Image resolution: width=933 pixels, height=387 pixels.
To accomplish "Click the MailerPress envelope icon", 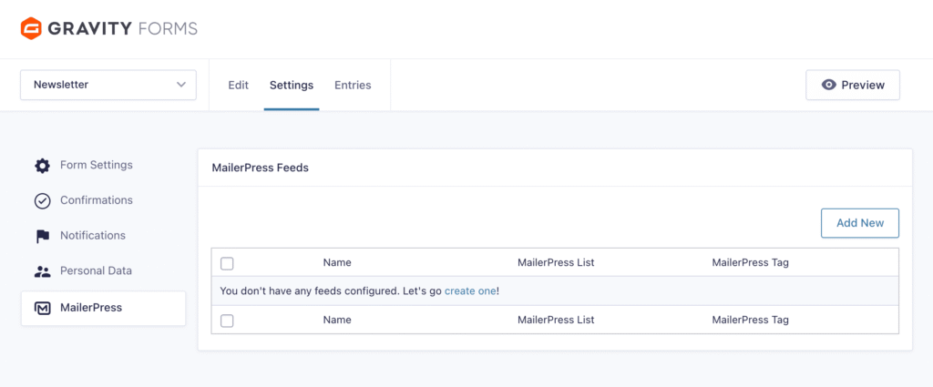I will point(42,309).
